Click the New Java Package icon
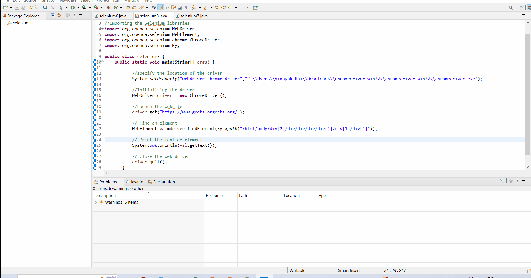Screen dimensions: 531x278 [x=109, y=7]
